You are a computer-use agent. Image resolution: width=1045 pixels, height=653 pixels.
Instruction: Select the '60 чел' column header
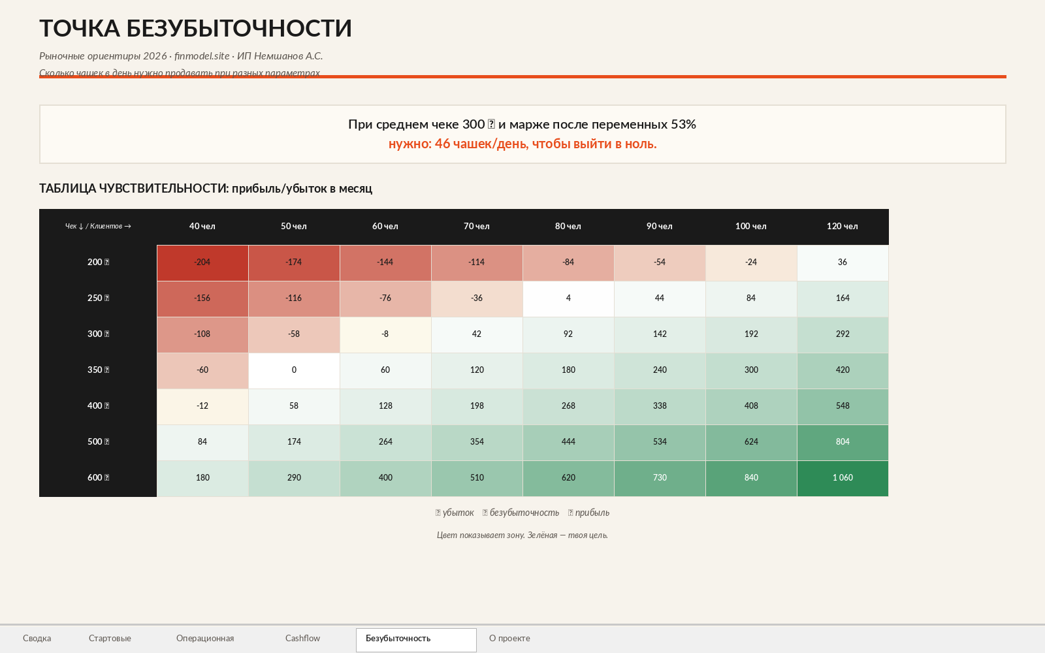385,227
